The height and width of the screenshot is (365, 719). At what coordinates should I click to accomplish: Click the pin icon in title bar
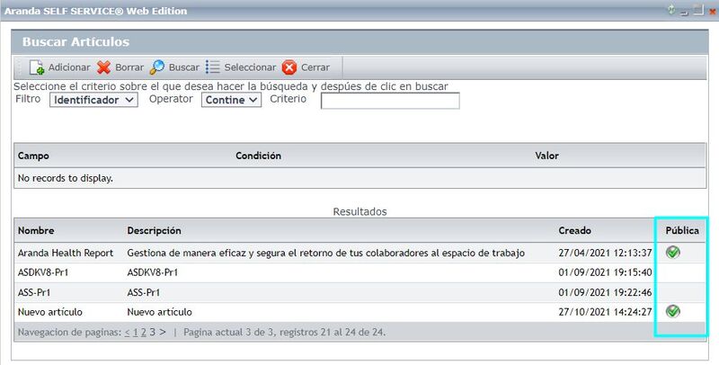[x=670, y=10]
